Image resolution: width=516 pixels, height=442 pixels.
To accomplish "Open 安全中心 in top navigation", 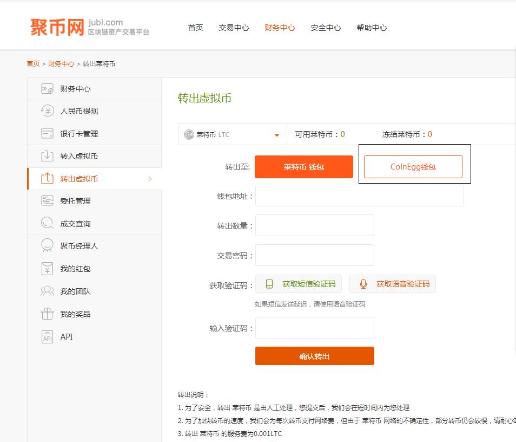I will click(326, 28).
